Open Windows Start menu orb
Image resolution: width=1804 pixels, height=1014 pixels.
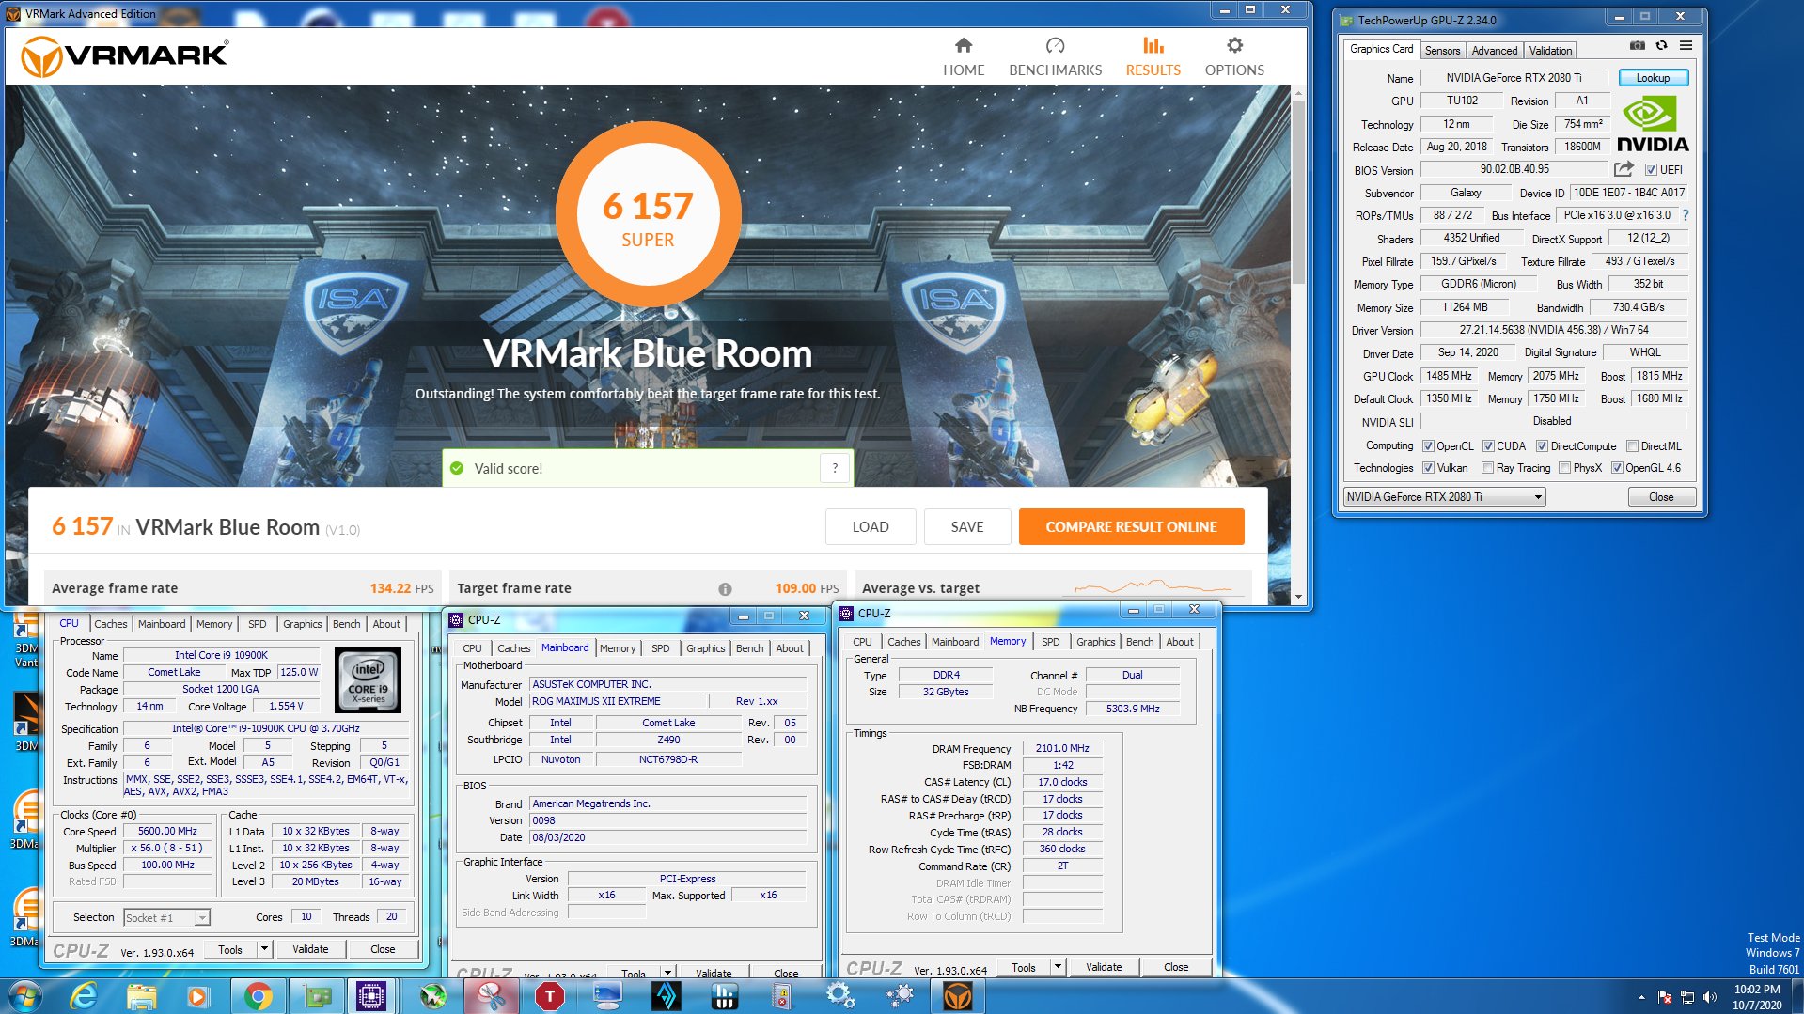pos(24,995)
